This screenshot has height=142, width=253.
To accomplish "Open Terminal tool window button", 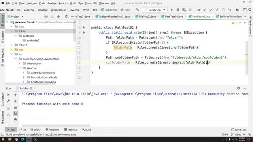I will (x=71, y=130).
